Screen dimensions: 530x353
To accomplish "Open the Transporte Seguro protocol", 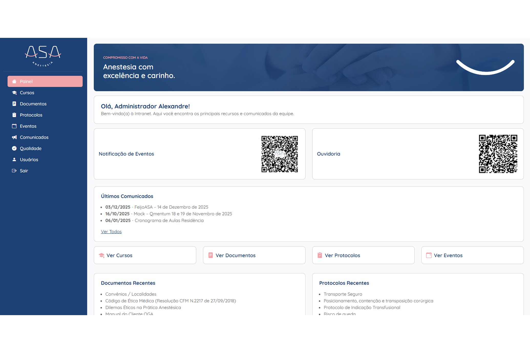I will click(x=343, y=294).
